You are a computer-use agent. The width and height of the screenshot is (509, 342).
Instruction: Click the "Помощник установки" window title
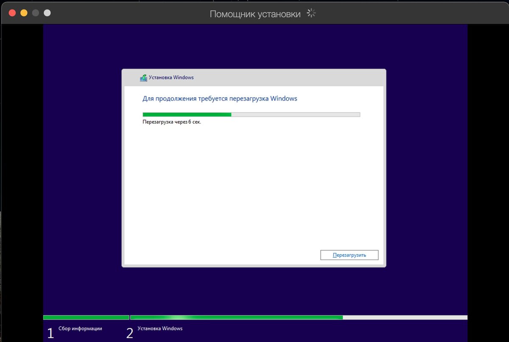[255, 14]
